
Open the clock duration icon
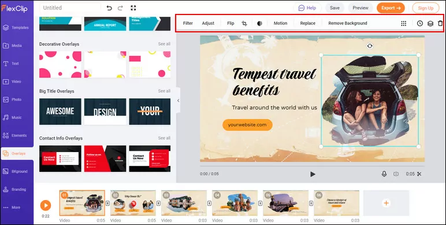pos(420,23)
